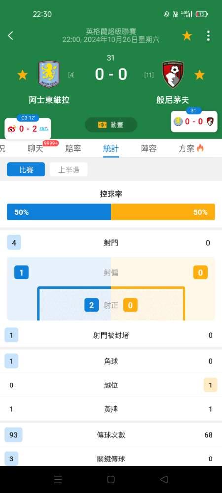Screen dimensions: 222x493
Task: Tap the back arrow icon
Action: click(10, 35)
